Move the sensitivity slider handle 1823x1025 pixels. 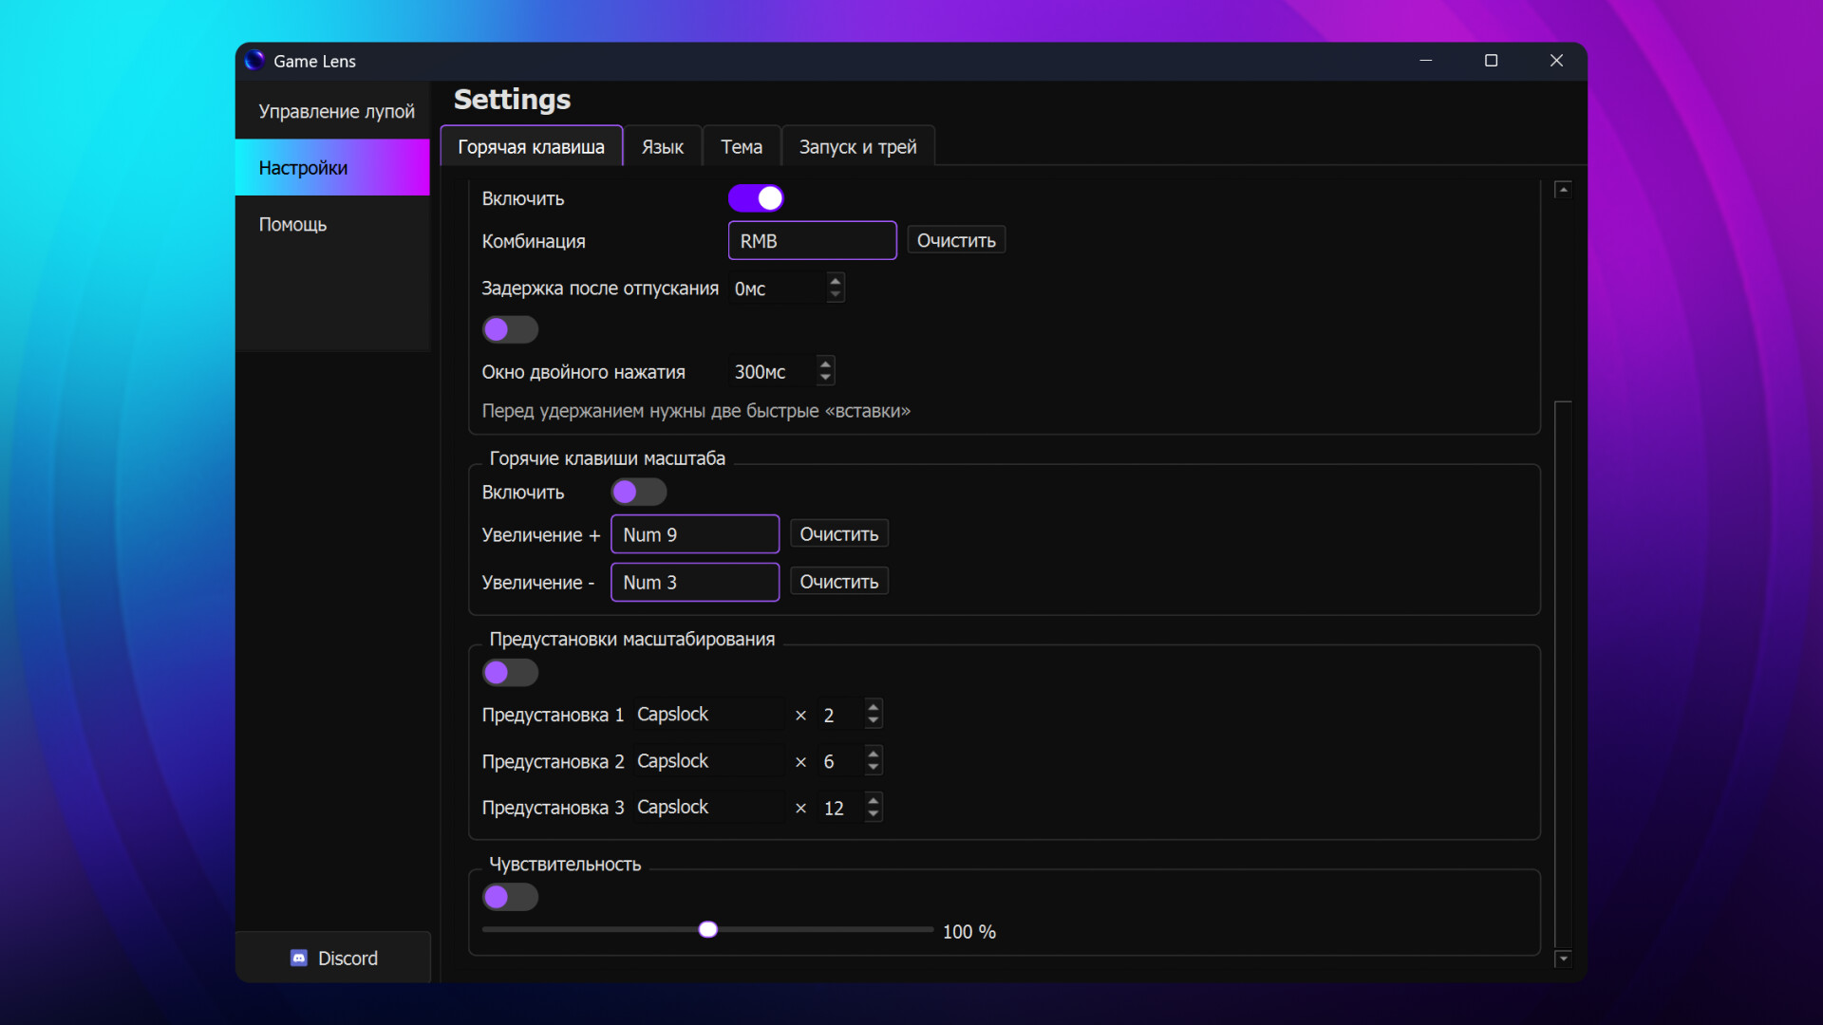(706, 929)
